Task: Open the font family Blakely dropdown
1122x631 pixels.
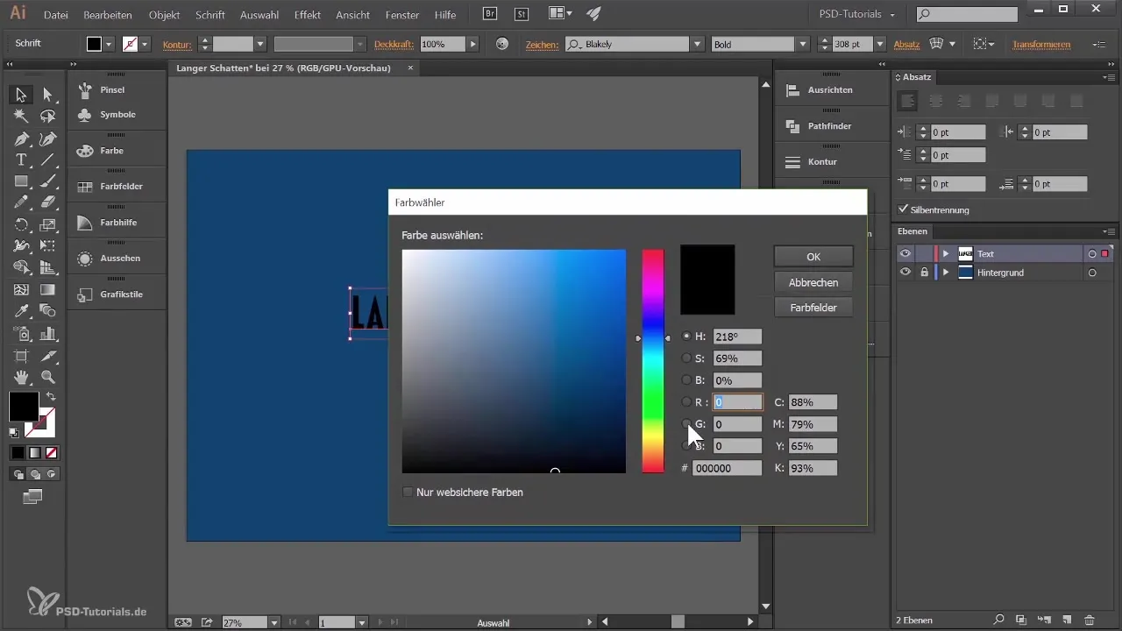Action: (698, 44)
